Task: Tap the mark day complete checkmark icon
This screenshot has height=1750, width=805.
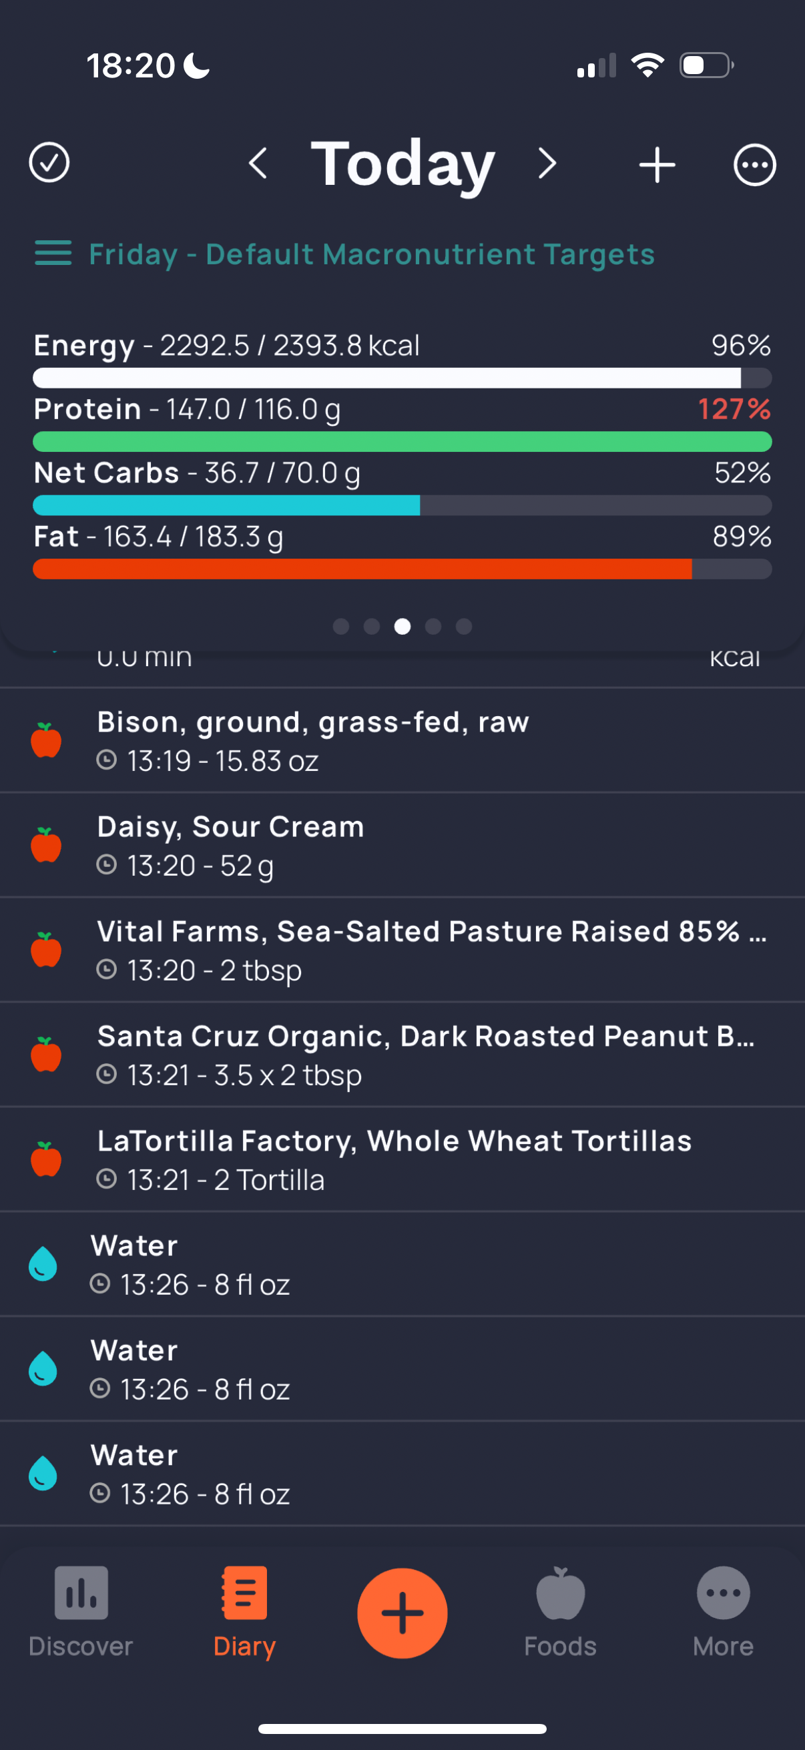Action: click(x=49, y=163)
